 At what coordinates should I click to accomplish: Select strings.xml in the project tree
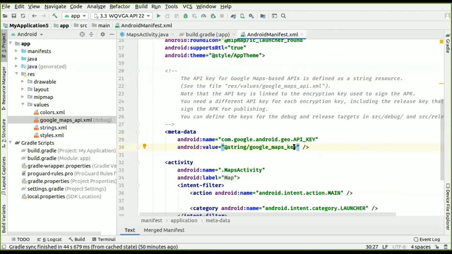click(x=53, y=128)
